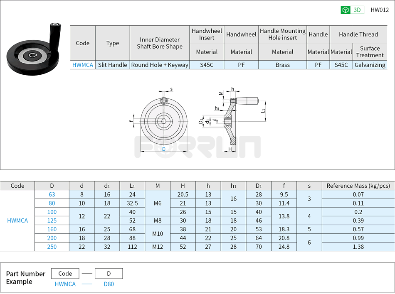Click the green 3D cube icon
The width and height of the screenshot is (395, 294).
(346, 9)
